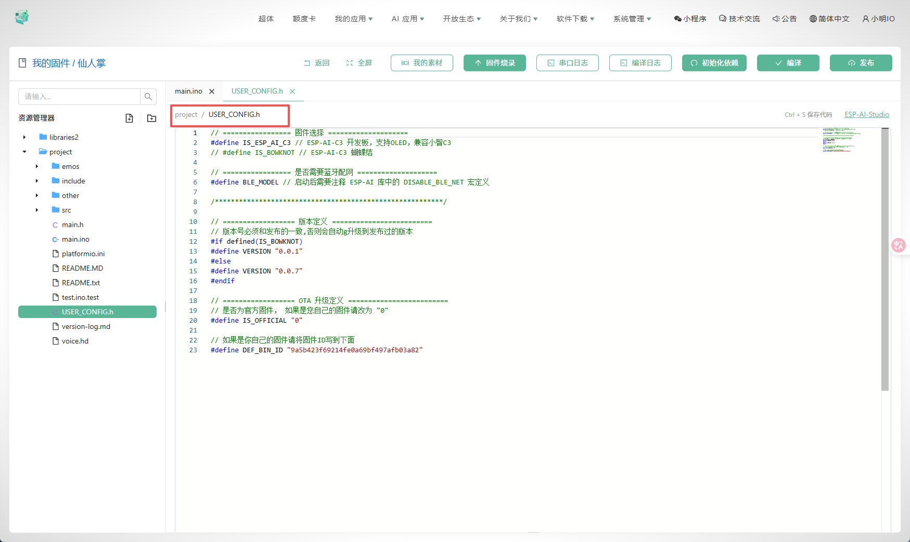Click the new folder icon in explorer
Viewport: 910px width, 542px height.
(151, 118)
